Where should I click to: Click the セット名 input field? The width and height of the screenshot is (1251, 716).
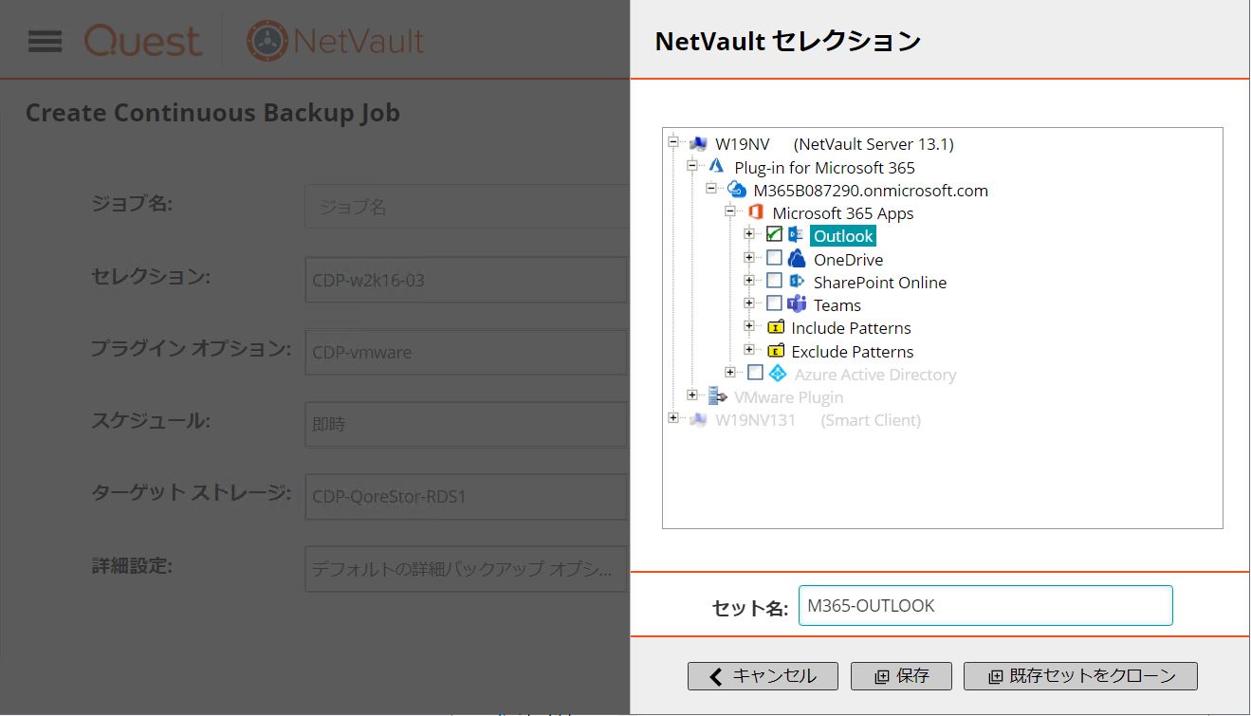[x=985, y=606]
